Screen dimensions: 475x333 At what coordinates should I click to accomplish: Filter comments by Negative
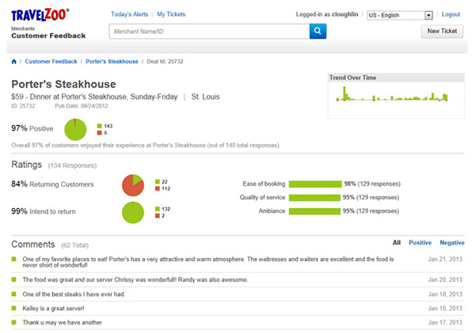pyautogui.click(x=452, y=243)
